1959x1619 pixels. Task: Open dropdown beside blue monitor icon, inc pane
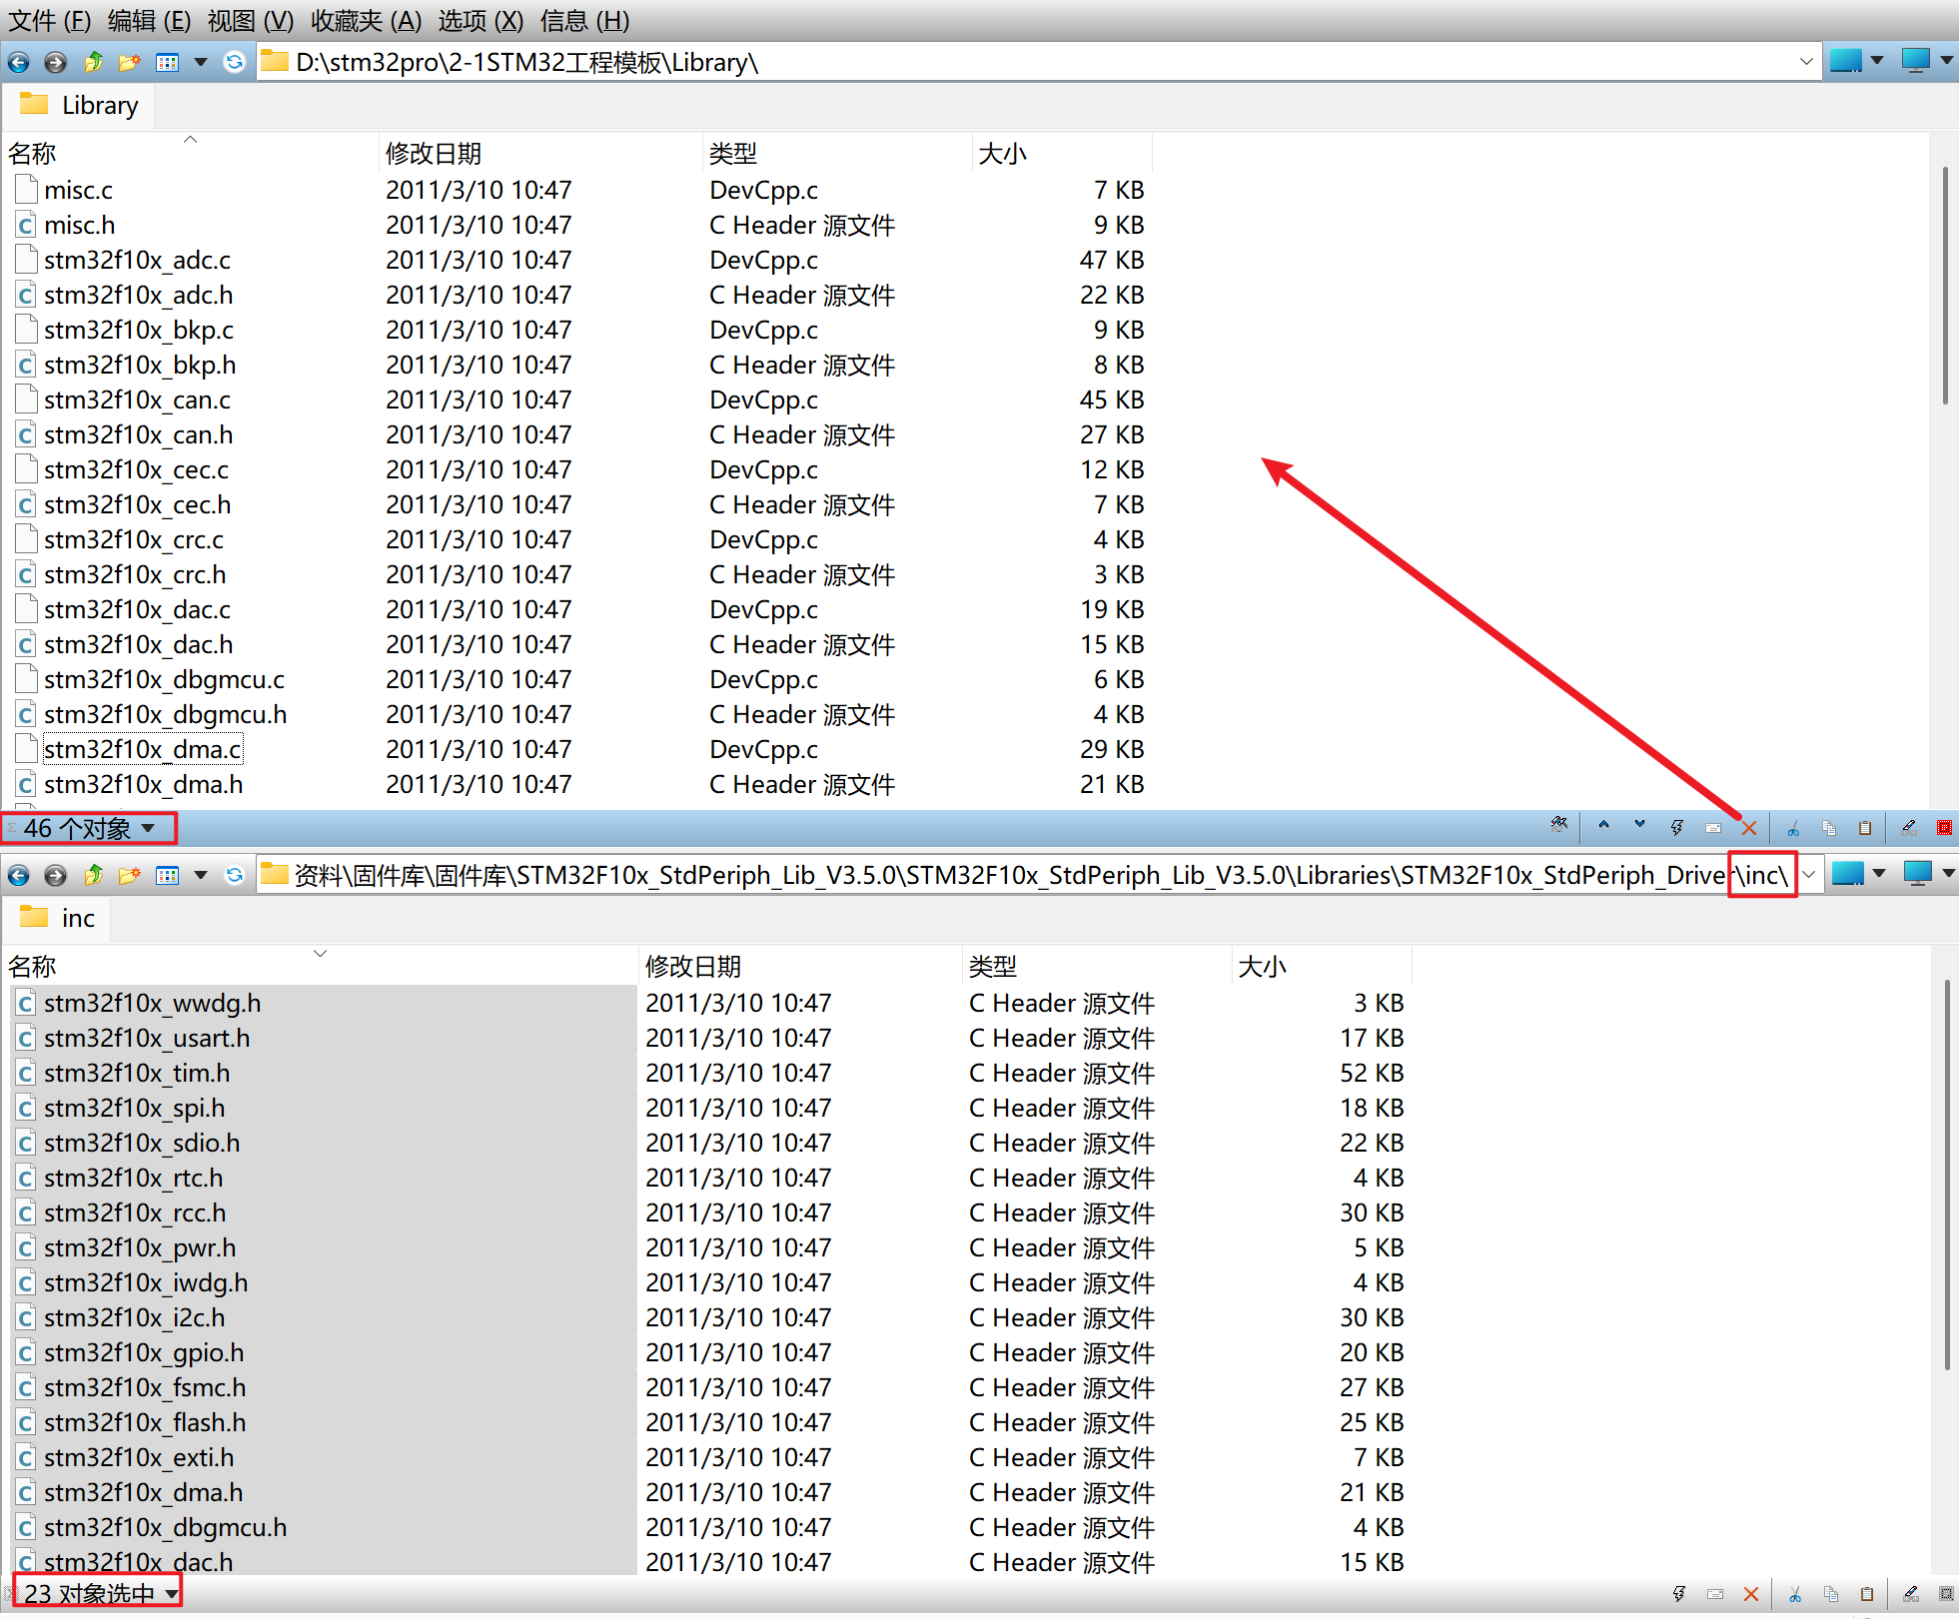click(x=1879, y=873)
